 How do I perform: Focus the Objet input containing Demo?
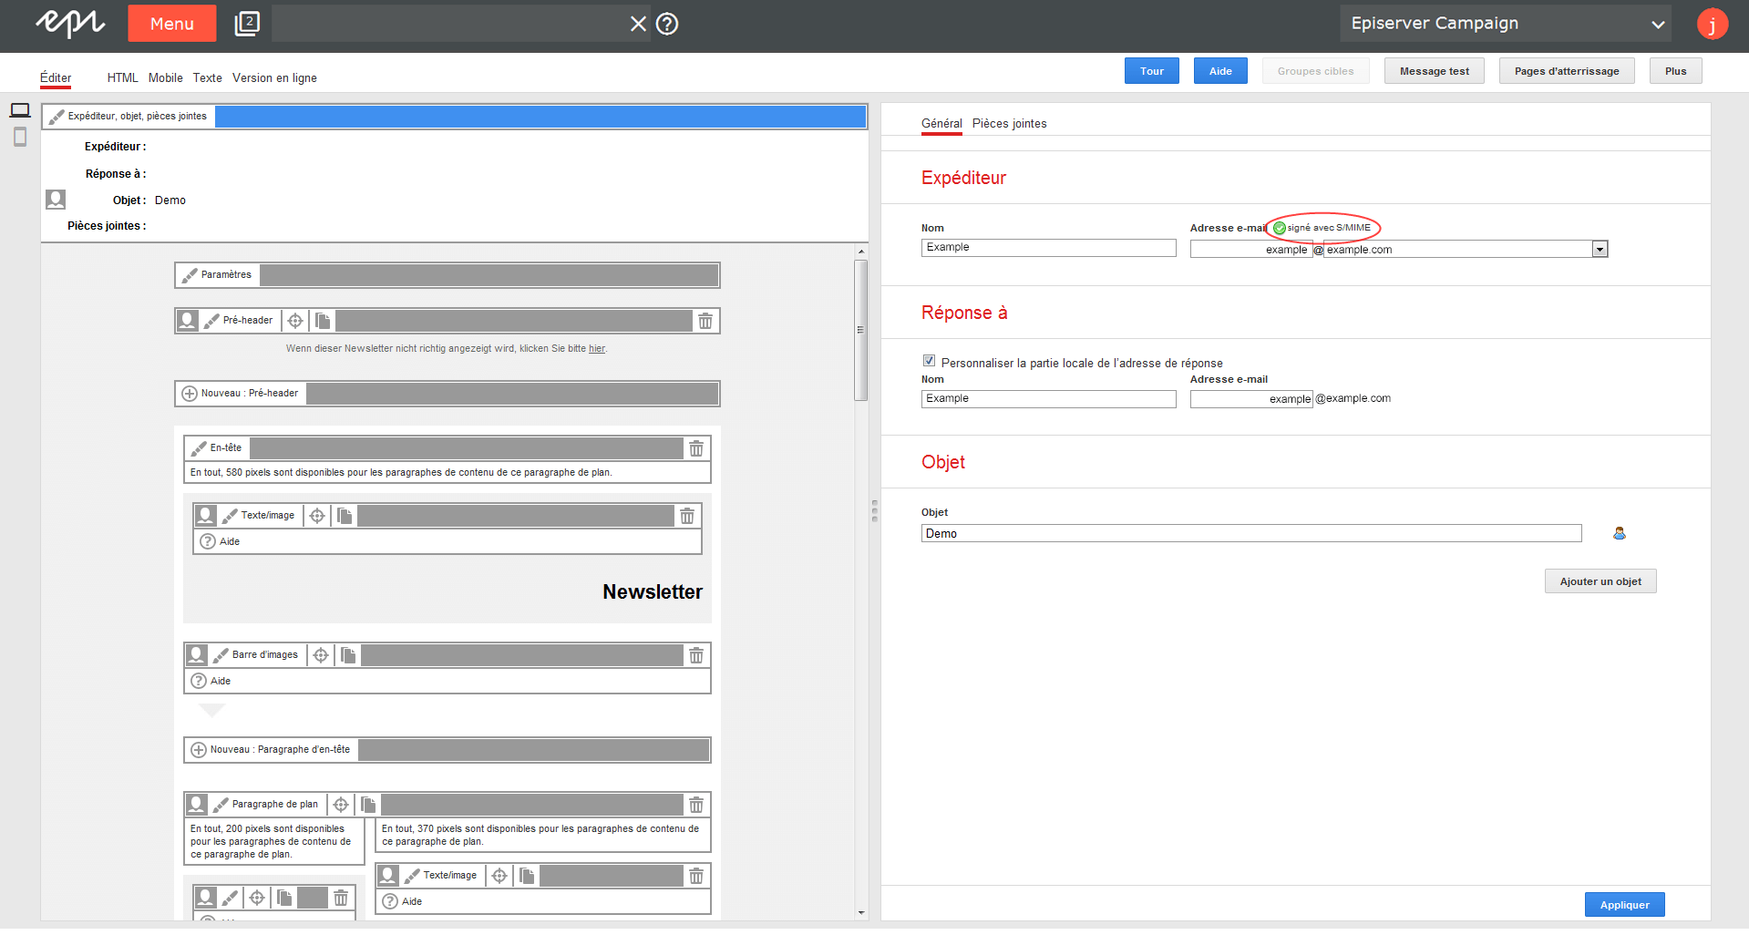[x=1250, y=534]
